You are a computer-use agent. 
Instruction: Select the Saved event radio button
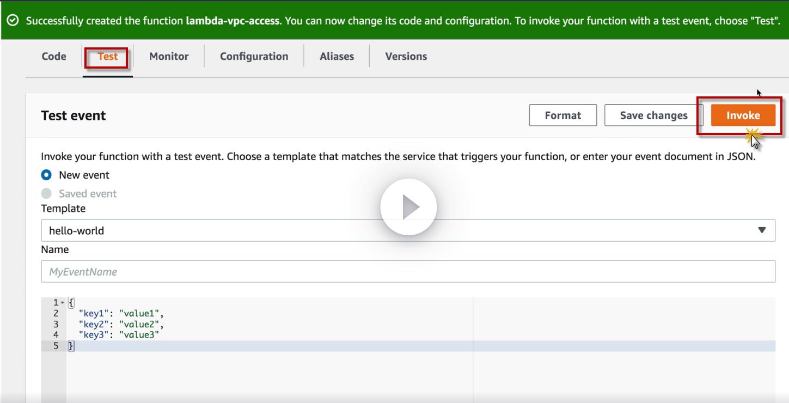pos(47,193)
